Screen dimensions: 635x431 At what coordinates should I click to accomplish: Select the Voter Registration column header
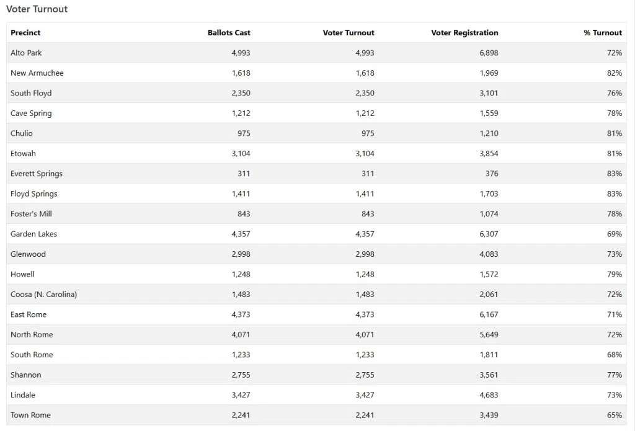[464, 33]
